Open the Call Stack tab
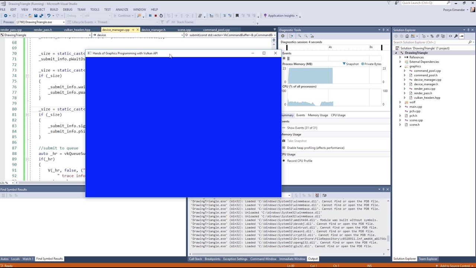The height and width of the screenshot is (268, 476). click(x=196, y=259)
